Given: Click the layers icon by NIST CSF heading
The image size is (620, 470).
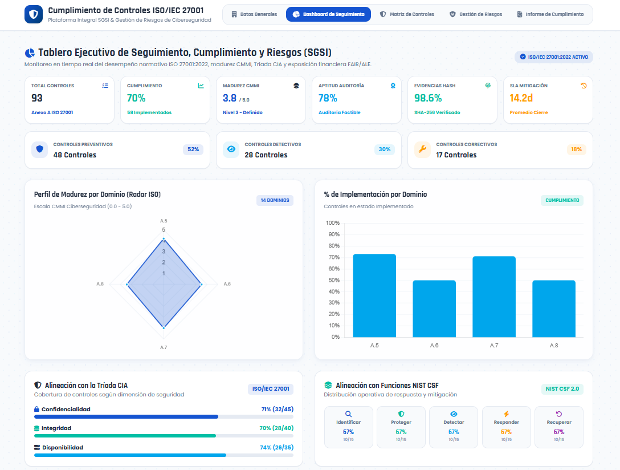Looking at the screenshot, I should (x=328, y=386).
